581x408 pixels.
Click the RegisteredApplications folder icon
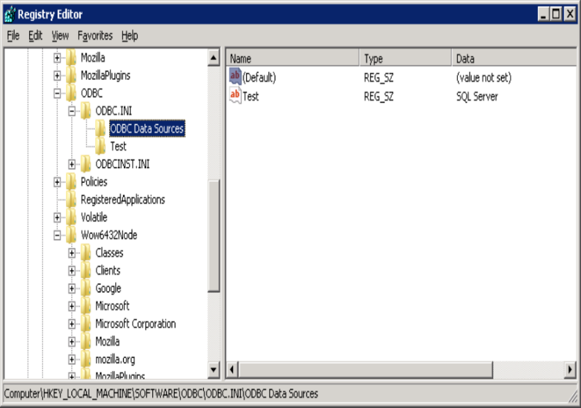tap(71, 200)
